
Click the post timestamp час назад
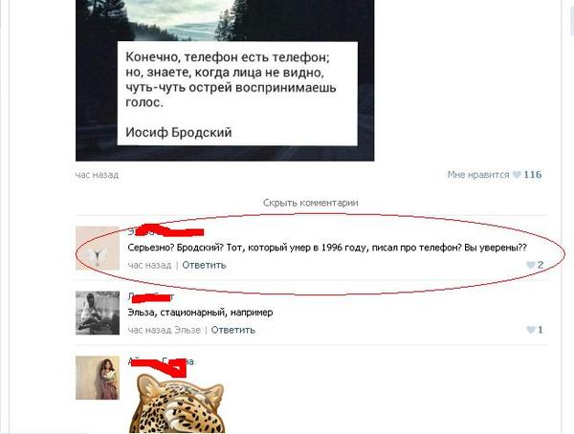pos(97,175)
